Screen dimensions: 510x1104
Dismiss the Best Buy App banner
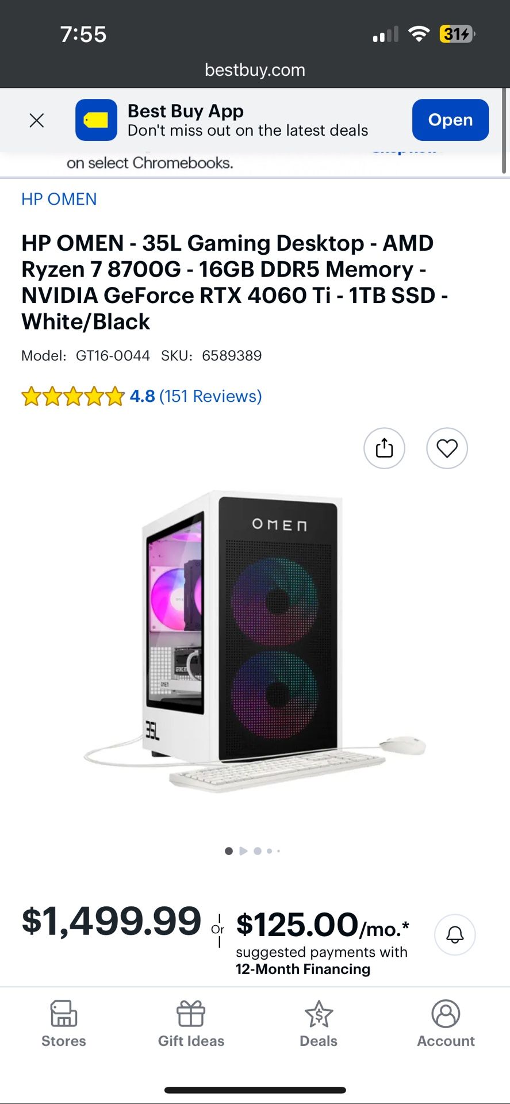pos(37,120)
